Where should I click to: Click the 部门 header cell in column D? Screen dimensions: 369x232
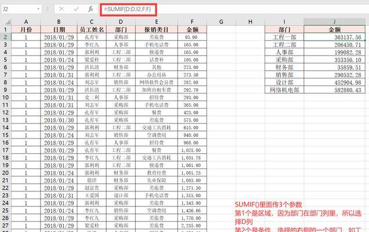coord(121,30)
